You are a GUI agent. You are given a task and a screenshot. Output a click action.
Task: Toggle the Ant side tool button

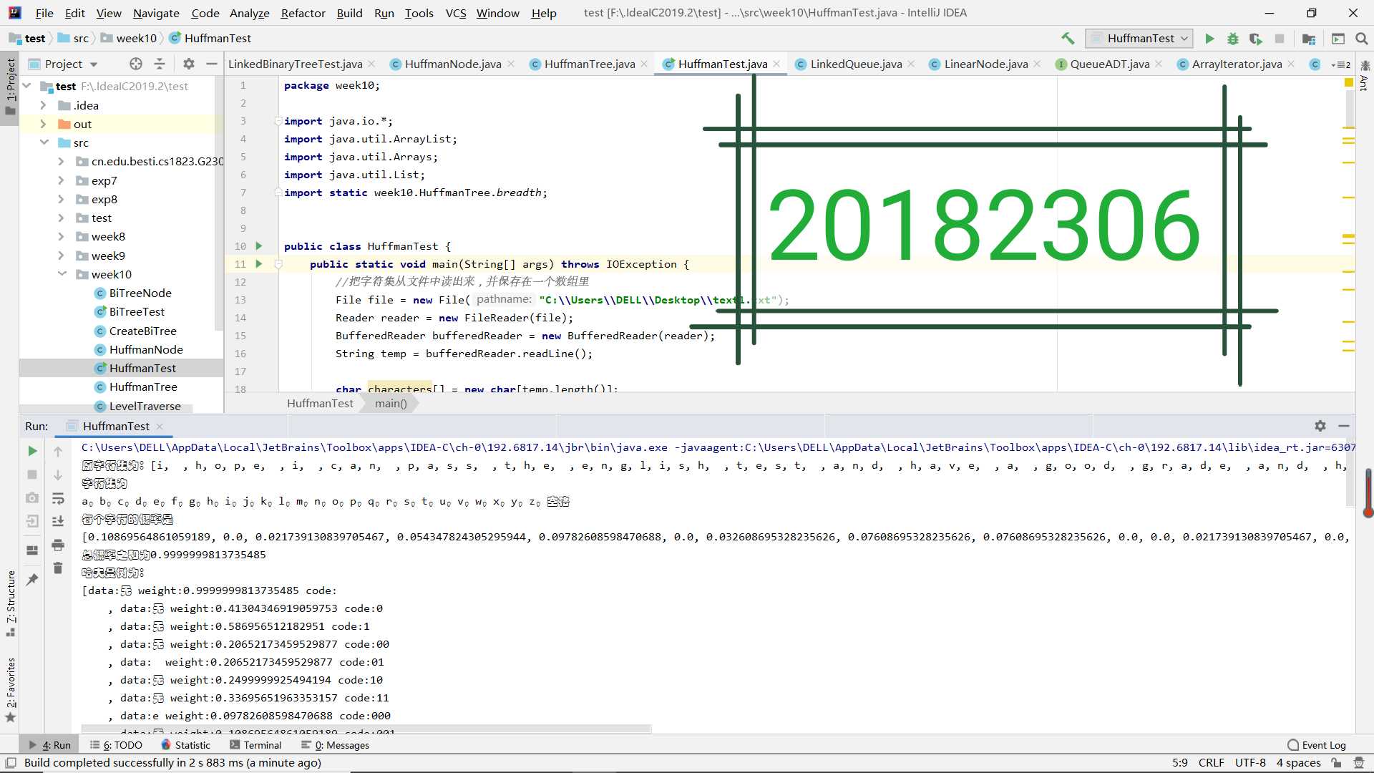[x=1364, y=74]
